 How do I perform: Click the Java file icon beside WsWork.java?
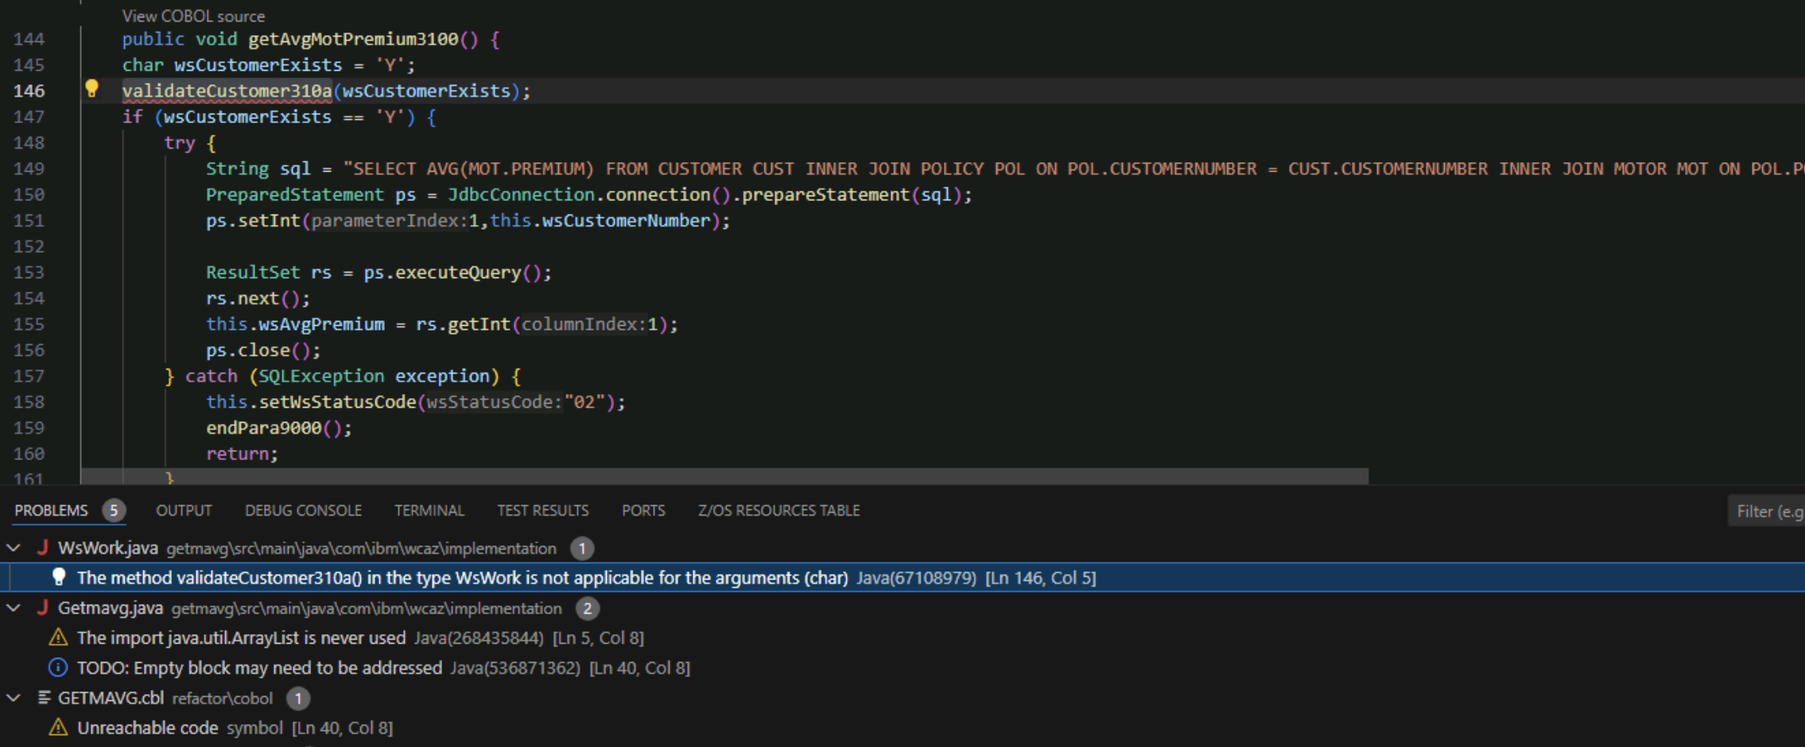[43, 548]
